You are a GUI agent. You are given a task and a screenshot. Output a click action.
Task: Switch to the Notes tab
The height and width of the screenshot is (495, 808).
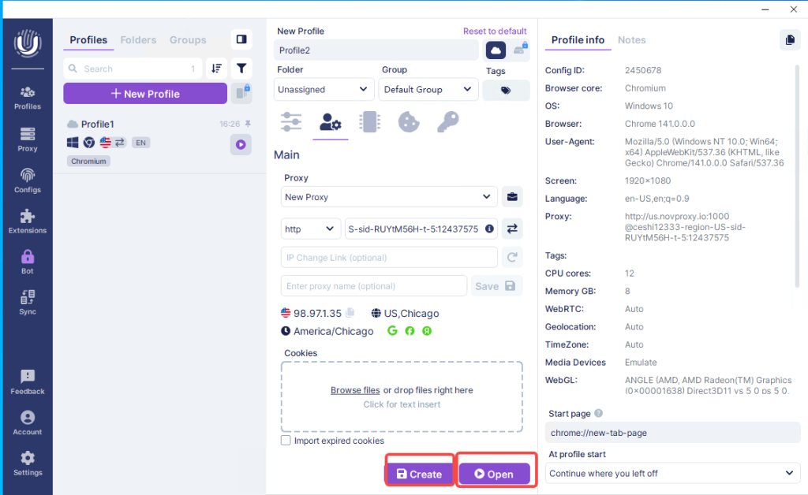pos(631,40)
